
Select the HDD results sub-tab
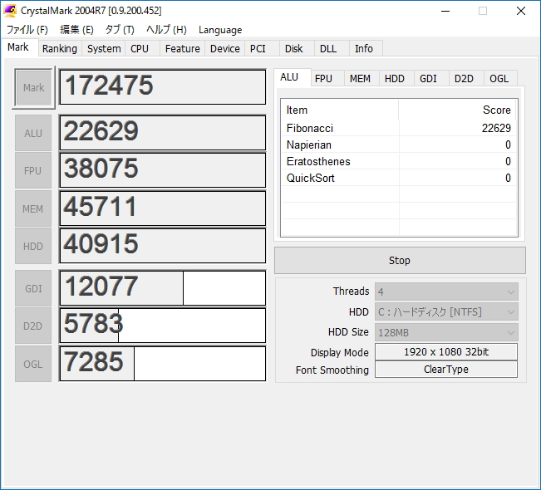(395, 79)
